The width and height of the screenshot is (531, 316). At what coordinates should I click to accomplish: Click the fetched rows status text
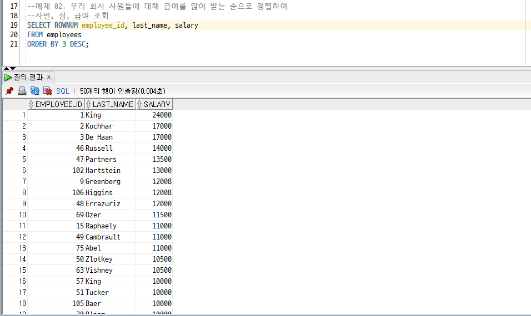pyautogui.click(x=123, y=91)
